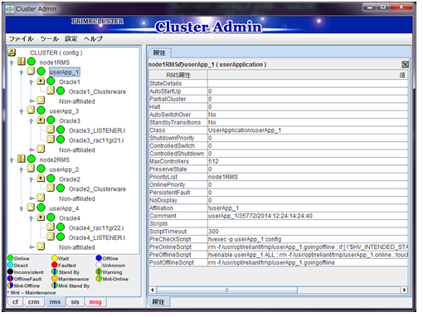423x317 pixels.
Task: Expand Non-affiliated under userApp_1
Action: click(x=32, y=101)
